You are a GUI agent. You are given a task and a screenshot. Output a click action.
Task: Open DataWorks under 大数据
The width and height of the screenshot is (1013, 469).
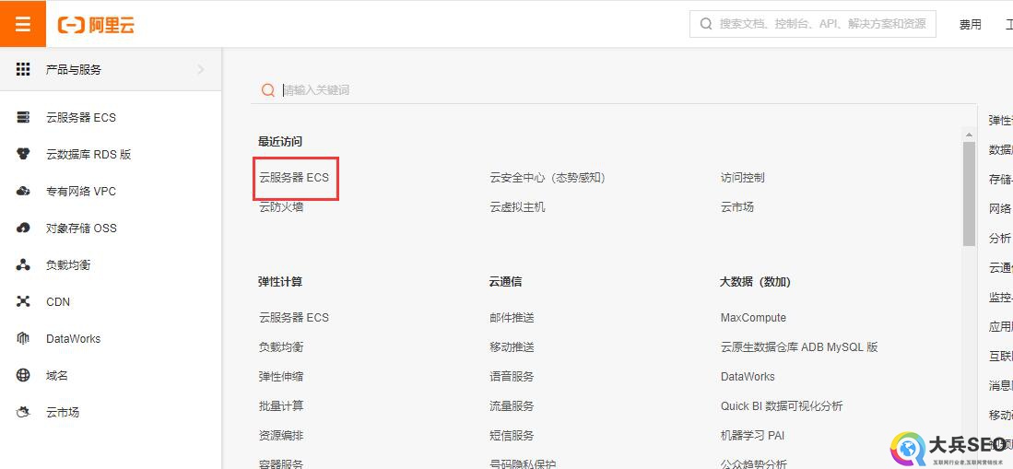pyautogui.click(x=748, y=377)
